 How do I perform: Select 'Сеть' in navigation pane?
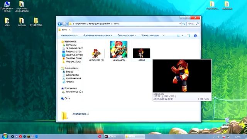pos(65,98)
